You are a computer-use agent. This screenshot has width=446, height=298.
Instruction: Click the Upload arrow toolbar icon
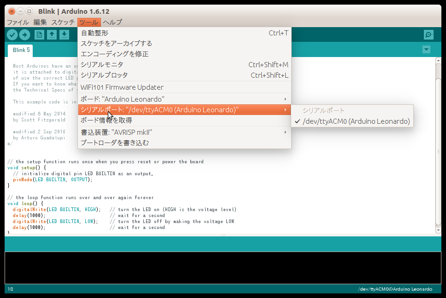pos(24,35)
